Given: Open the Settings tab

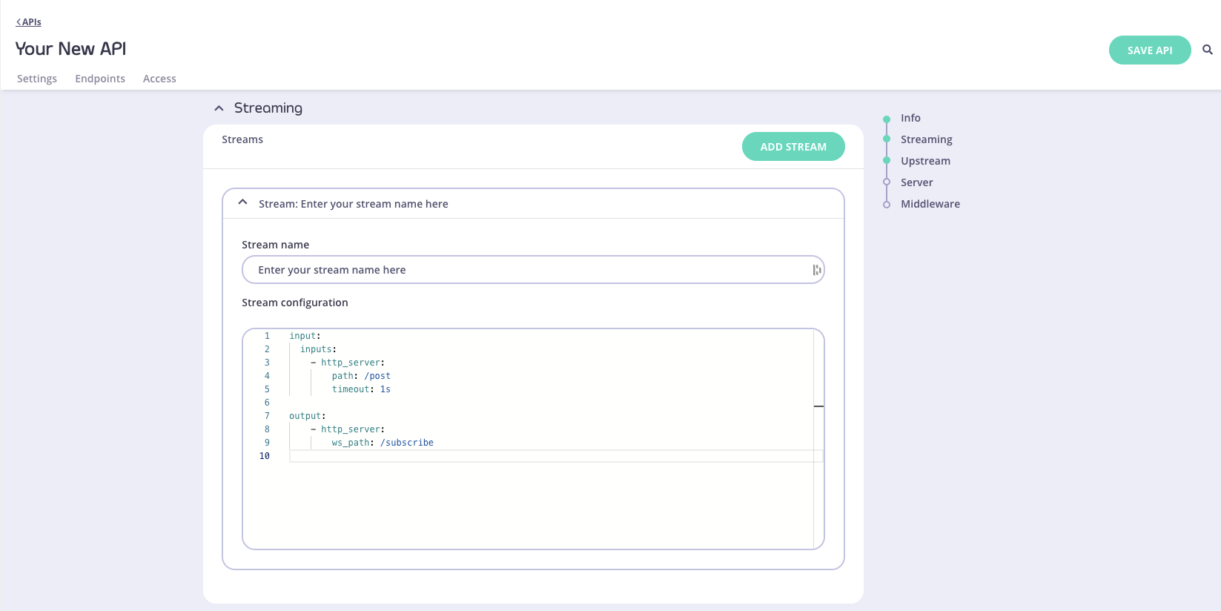Looking at the screenshot, I should click(x=37, y=79).
